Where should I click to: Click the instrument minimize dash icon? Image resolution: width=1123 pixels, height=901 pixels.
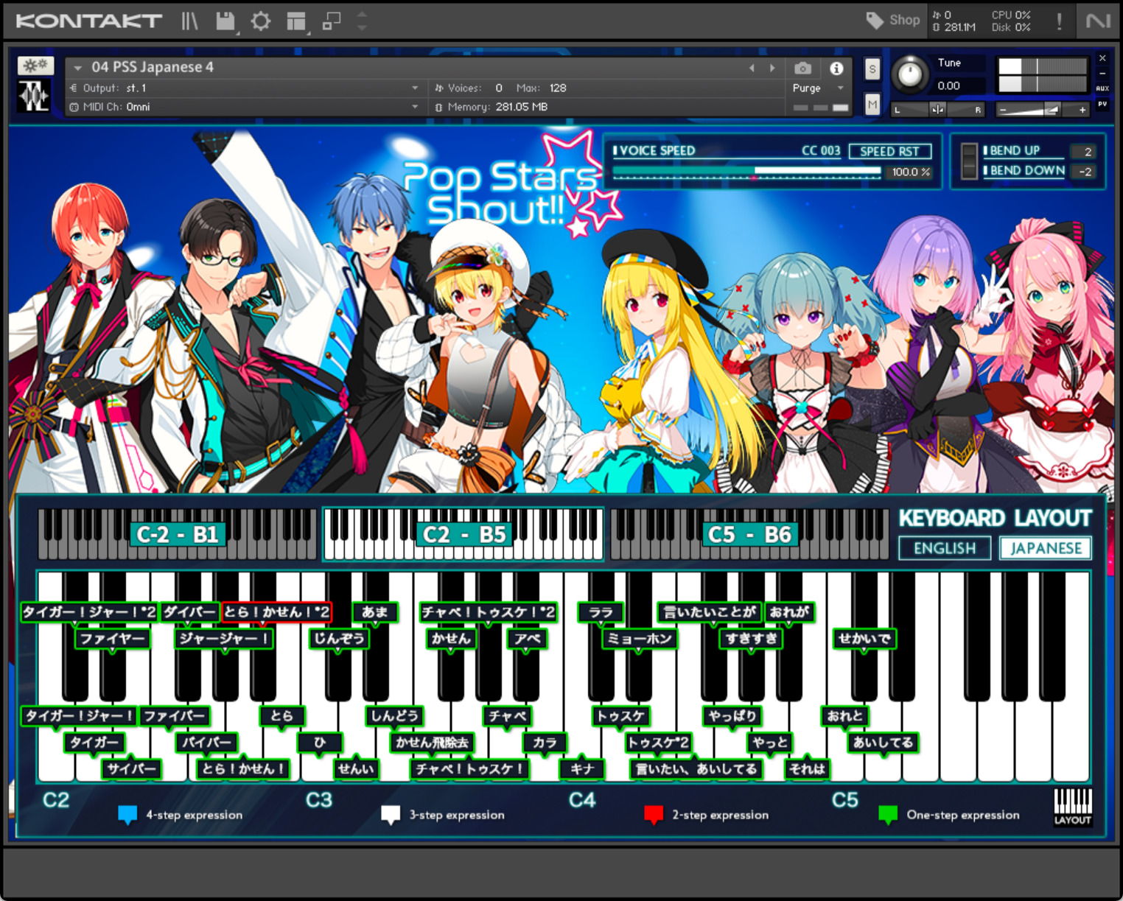tap(1102, 74)
